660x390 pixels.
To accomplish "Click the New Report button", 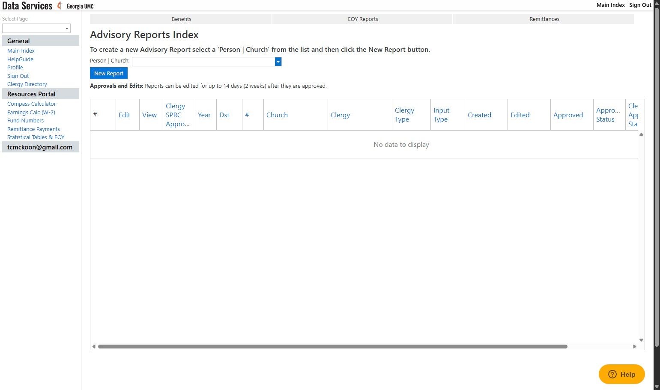I will click(x=109, y=73).
